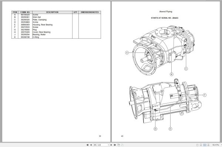This screenshot has width=222, height=147.
Task: Click part number 35299320
Action: [25, 20]
